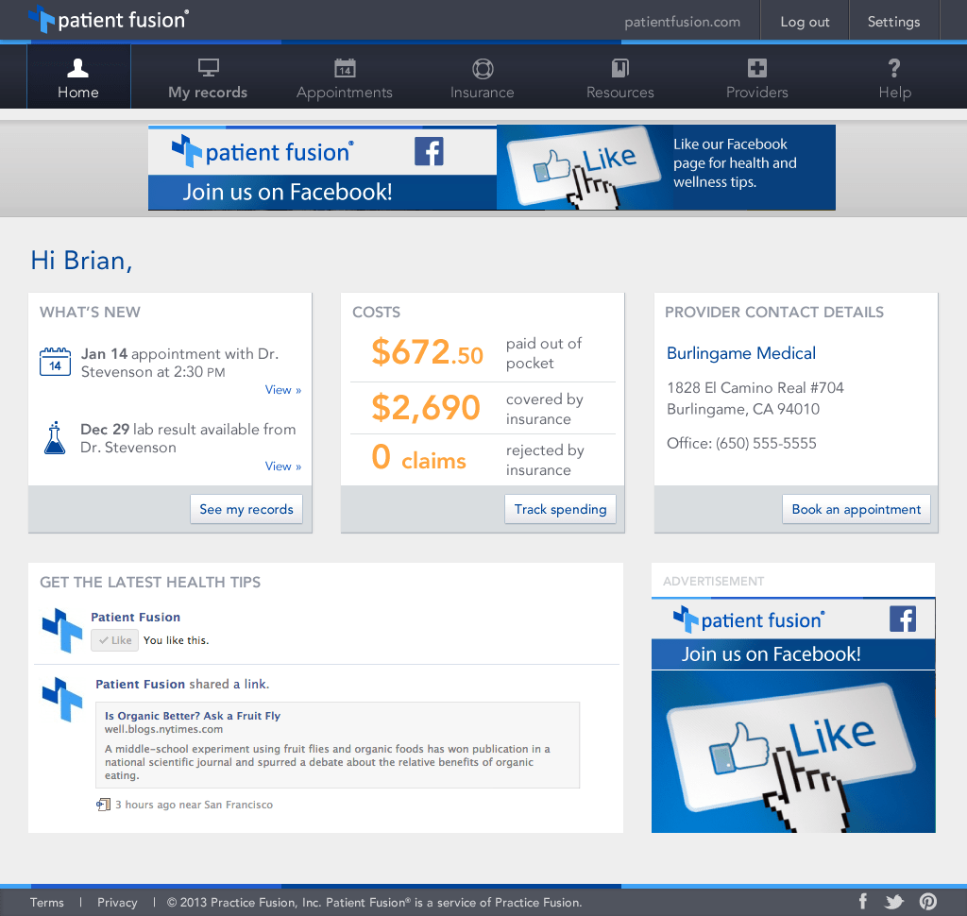Screen dimensions: 967x916
Task: Open Insurance section label
Action: click(483, 92)
